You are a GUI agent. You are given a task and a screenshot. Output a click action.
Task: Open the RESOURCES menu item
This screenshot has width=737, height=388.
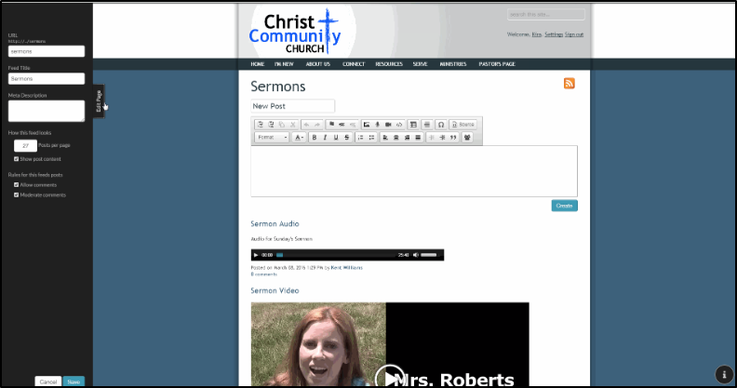[x=389, y=64]
